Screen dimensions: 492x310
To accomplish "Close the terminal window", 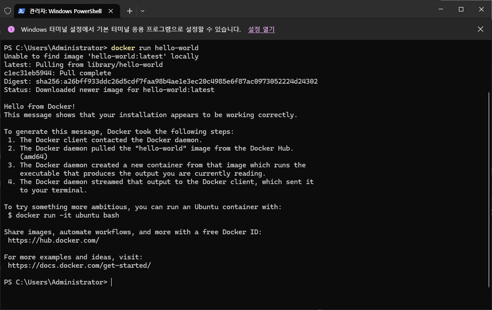I will (481, 9).
